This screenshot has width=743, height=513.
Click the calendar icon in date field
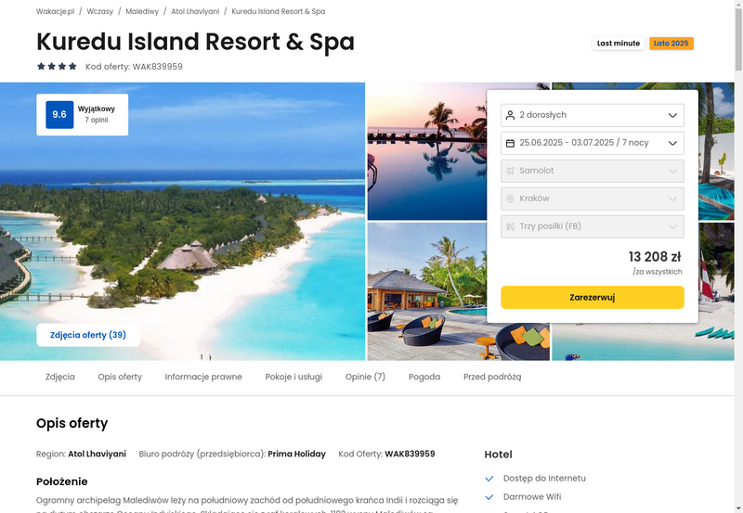pyautogui.click(x=510, y=143)
